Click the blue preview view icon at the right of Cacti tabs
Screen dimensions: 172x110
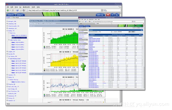(x=117, y=15)
